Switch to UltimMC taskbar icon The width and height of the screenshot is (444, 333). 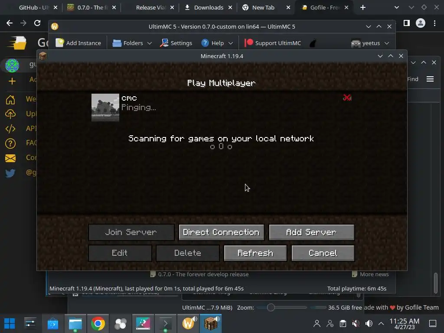click(x=188, y=323)
